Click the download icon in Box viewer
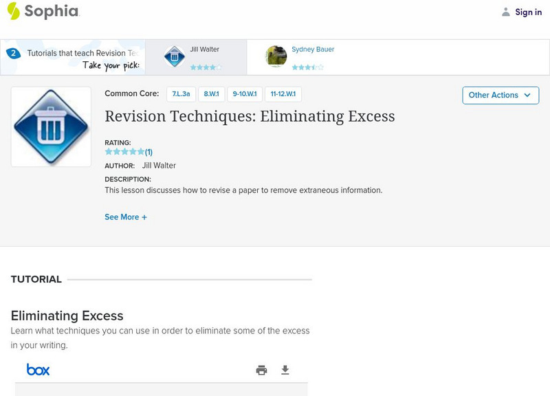Image resolution: width=550 pixels, height=396 pixels. point(285,370)
